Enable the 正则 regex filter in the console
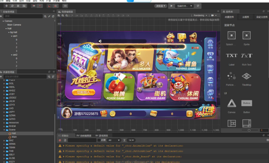The width and height of the screenshot is (269, 163). (99, 140)
